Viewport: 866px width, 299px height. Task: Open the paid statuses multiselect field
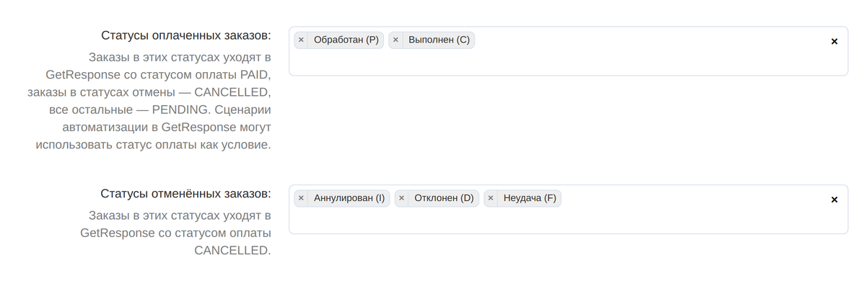pos(568,51)
